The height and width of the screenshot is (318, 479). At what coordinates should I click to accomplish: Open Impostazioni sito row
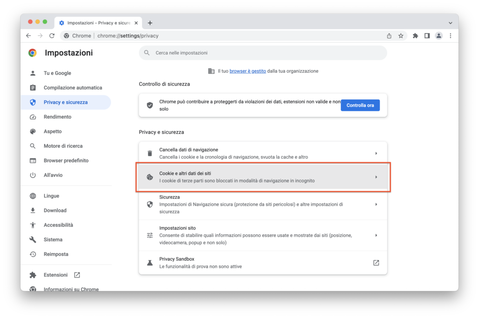[x=263, y=235]
